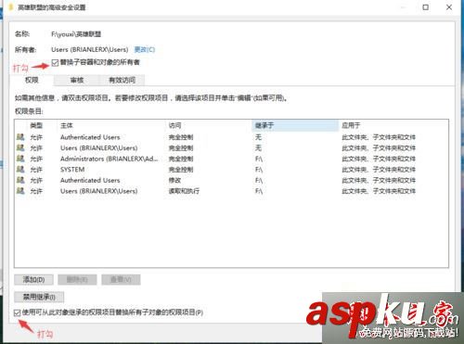Select Authenticated Users entry with 完全控制 access
The image size is (464, 344).
click(90, 137)
